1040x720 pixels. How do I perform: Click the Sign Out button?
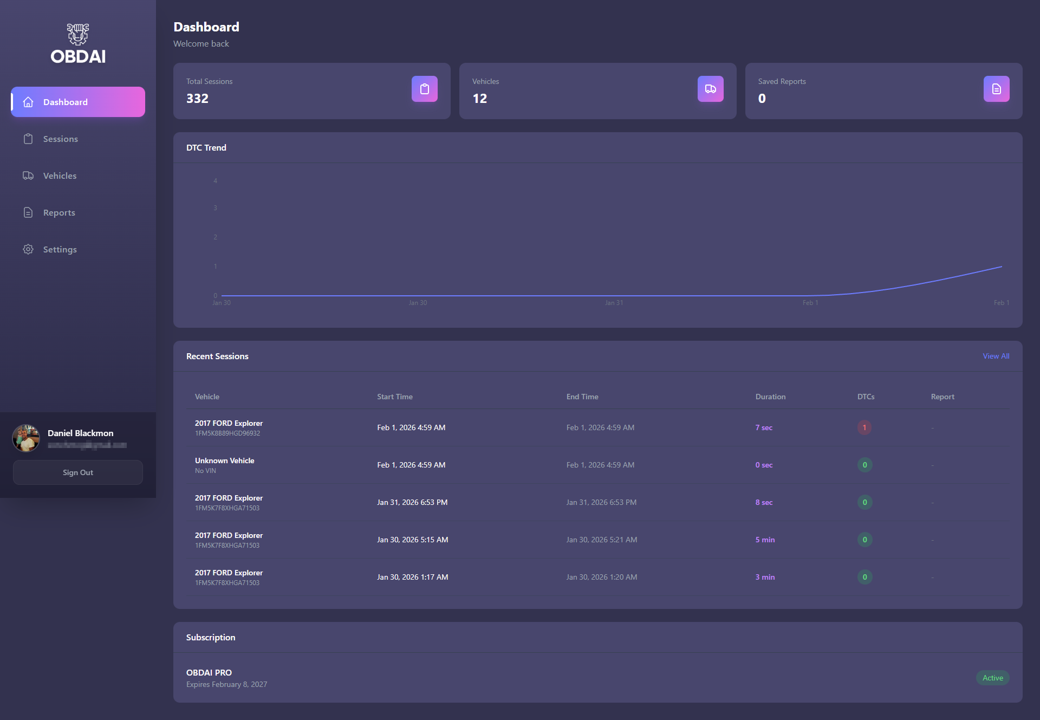coord(77,472)
